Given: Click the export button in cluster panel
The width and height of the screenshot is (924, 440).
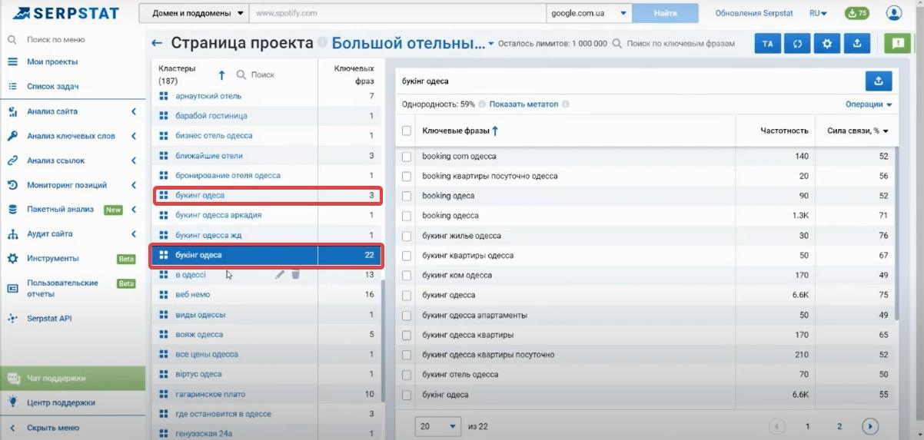Looking at the screenshot, I should 879,81.
